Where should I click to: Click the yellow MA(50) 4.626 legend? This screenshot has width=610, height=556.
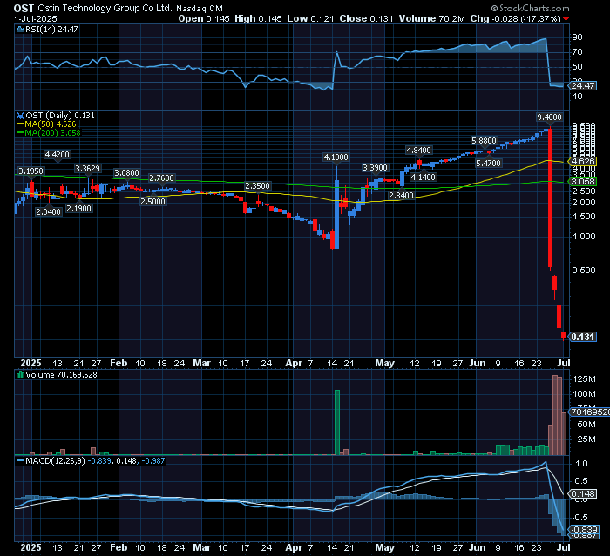tap(46, 124)
